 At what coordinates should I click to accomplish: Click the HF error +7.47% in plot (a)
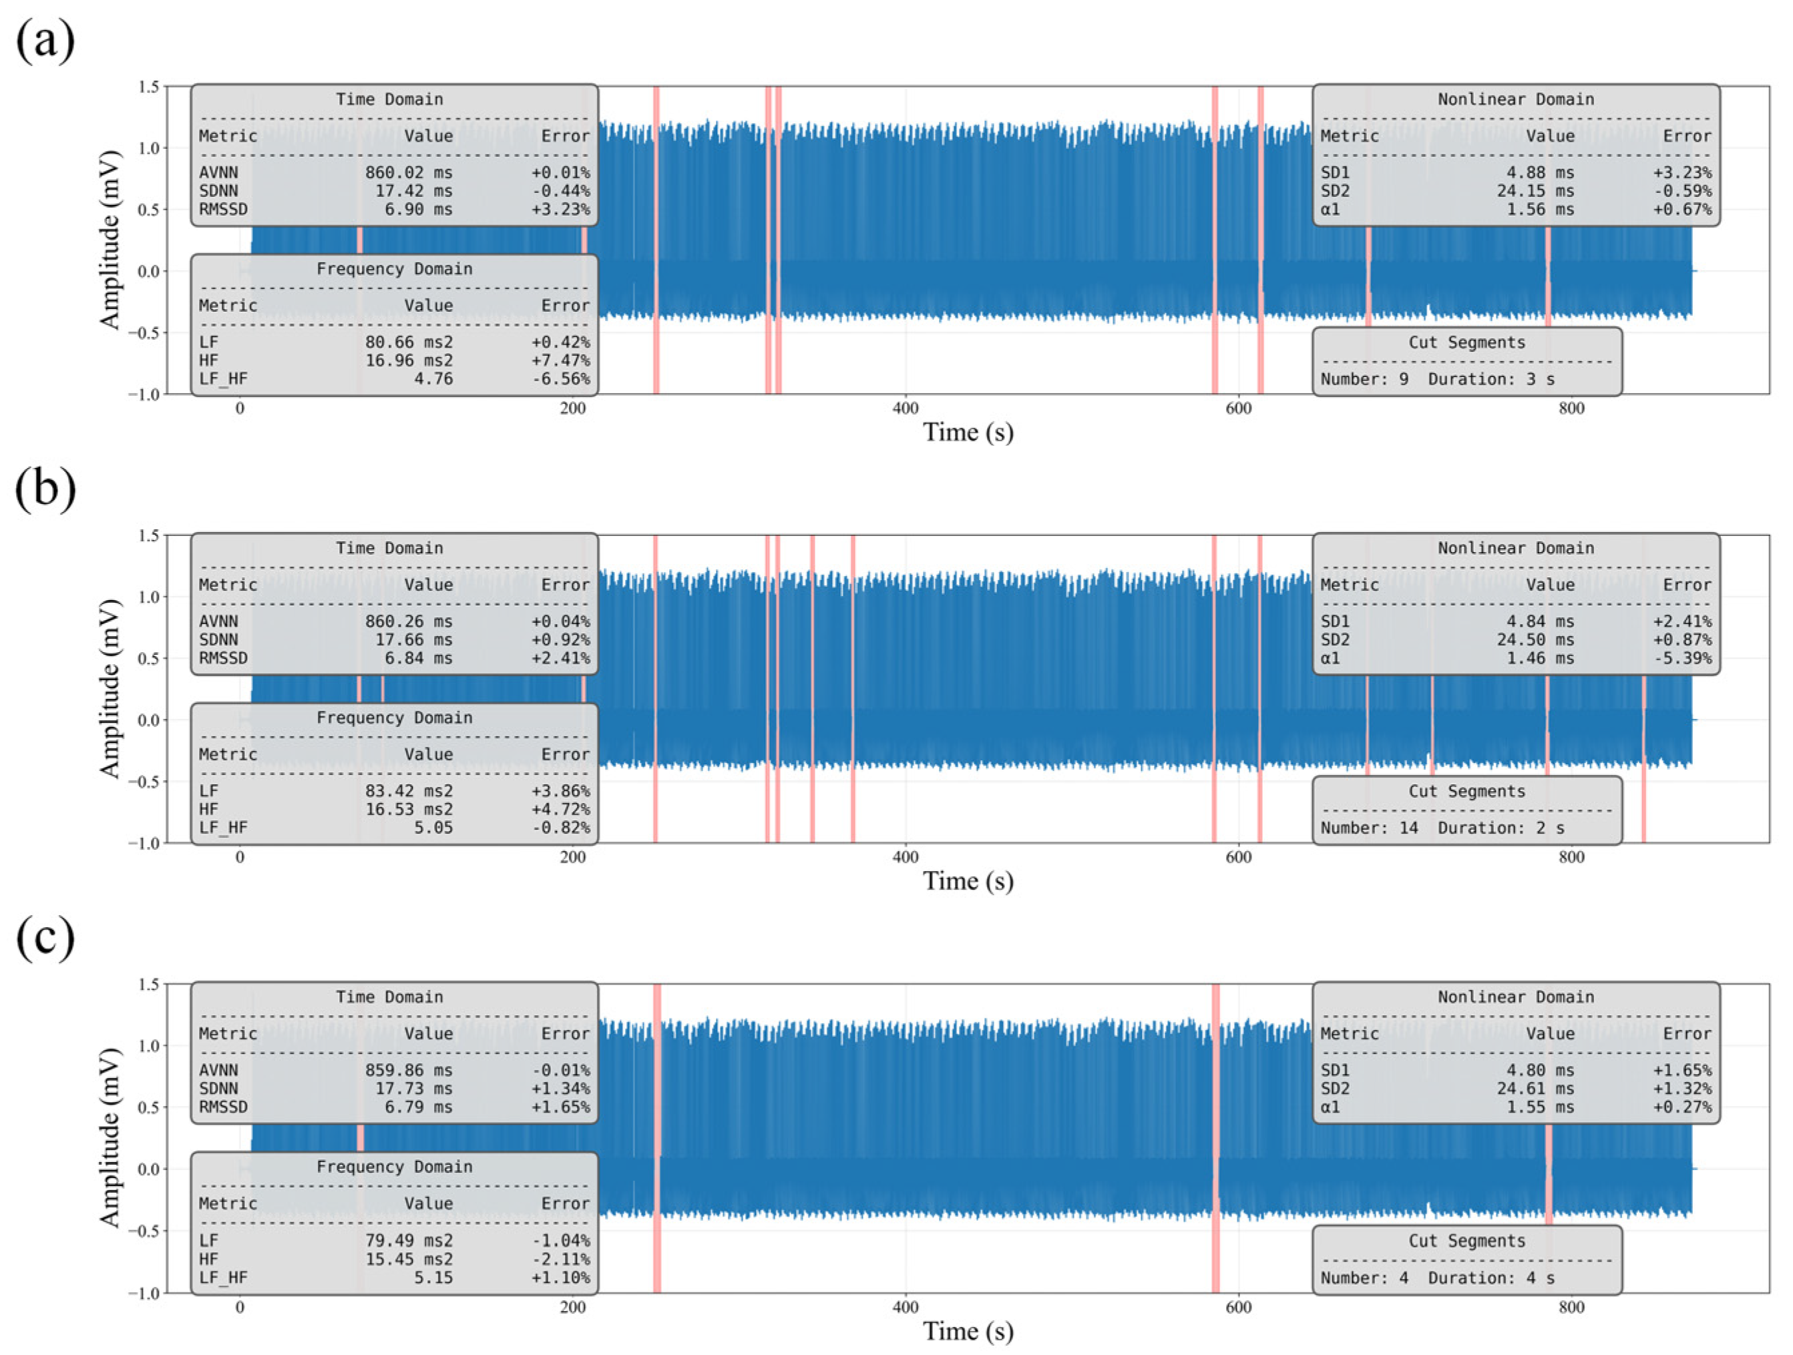(x=560, y=360)
